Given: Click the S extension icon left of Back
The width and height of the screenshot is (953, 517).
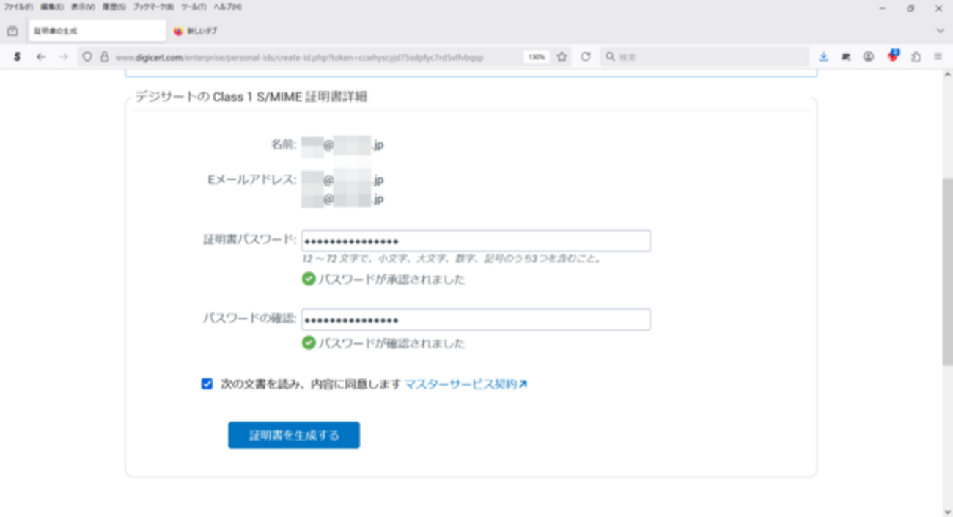Looking at the screenshot, I should click(x=17, y=56).
